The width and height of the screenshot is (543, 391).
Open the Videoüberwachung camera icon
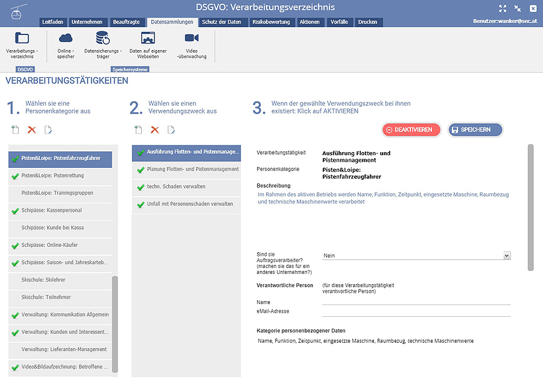(192, 39)
